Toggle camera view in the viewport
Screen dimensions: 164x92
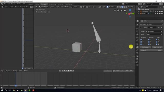tap(118, 10)
